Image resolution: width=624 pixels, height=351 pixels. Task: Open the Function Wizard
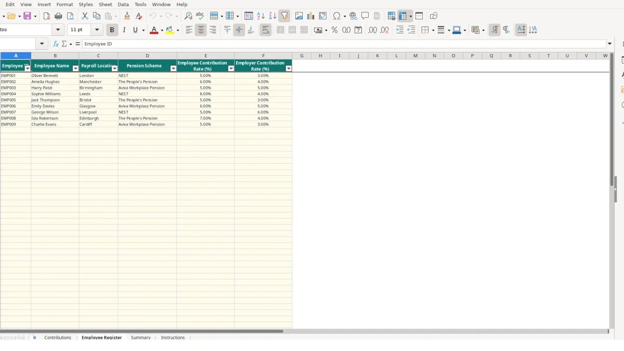pyautogui.click(x=56, y=44)
